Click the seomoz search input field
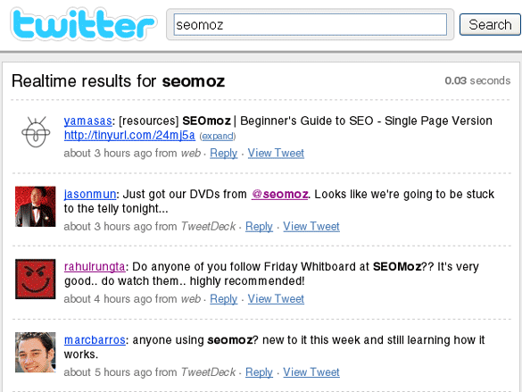 310,25
